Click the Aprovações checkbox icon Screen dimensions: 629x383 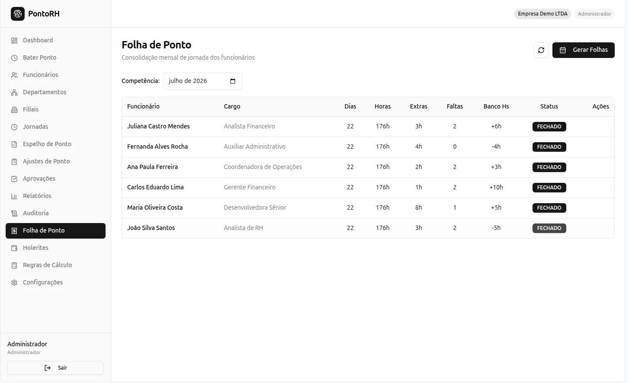(x=14, y=179)
